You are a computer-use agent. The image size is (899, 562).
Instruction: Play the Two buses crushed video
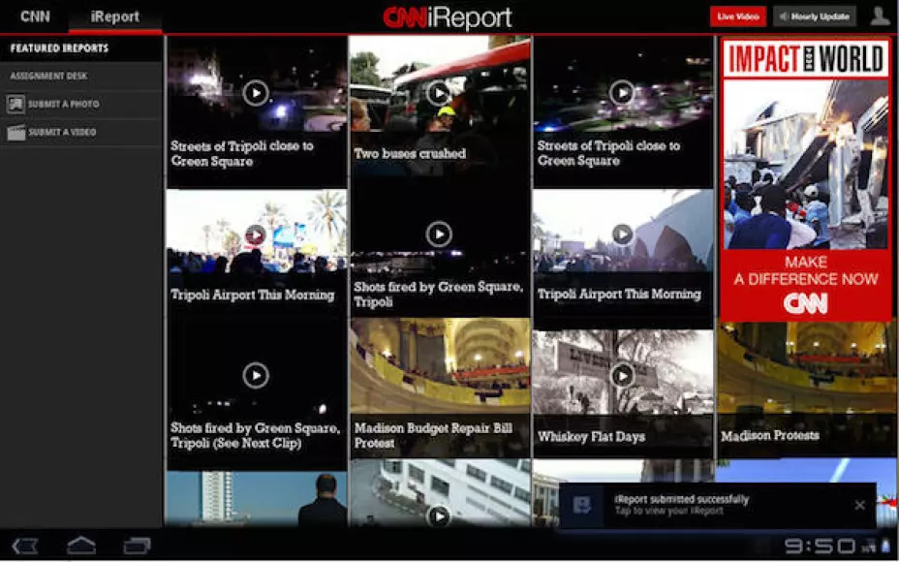438,96
